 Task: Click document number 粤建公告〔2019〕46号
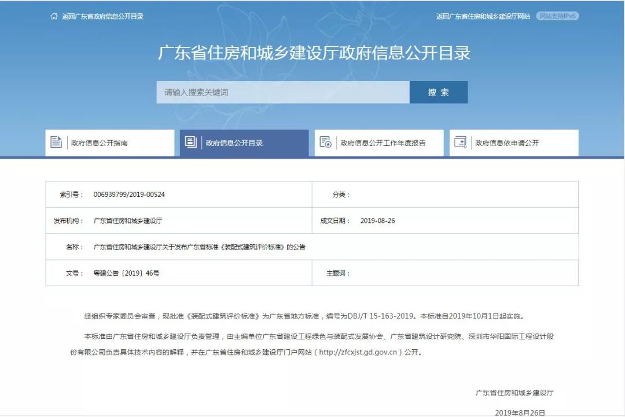(126, 273)
